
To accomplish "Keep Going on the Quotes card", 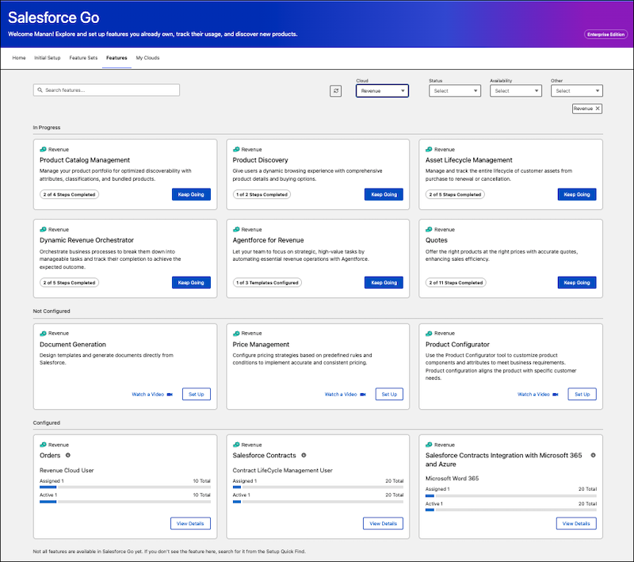I will [x=577, y=283].
